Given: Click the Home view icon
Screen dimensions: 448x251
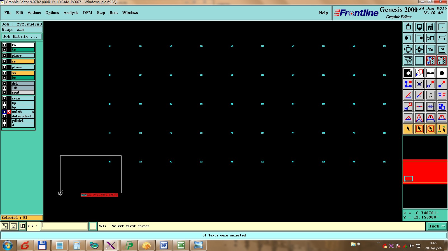Looking at the screenshot, I should tap(430, 27).
